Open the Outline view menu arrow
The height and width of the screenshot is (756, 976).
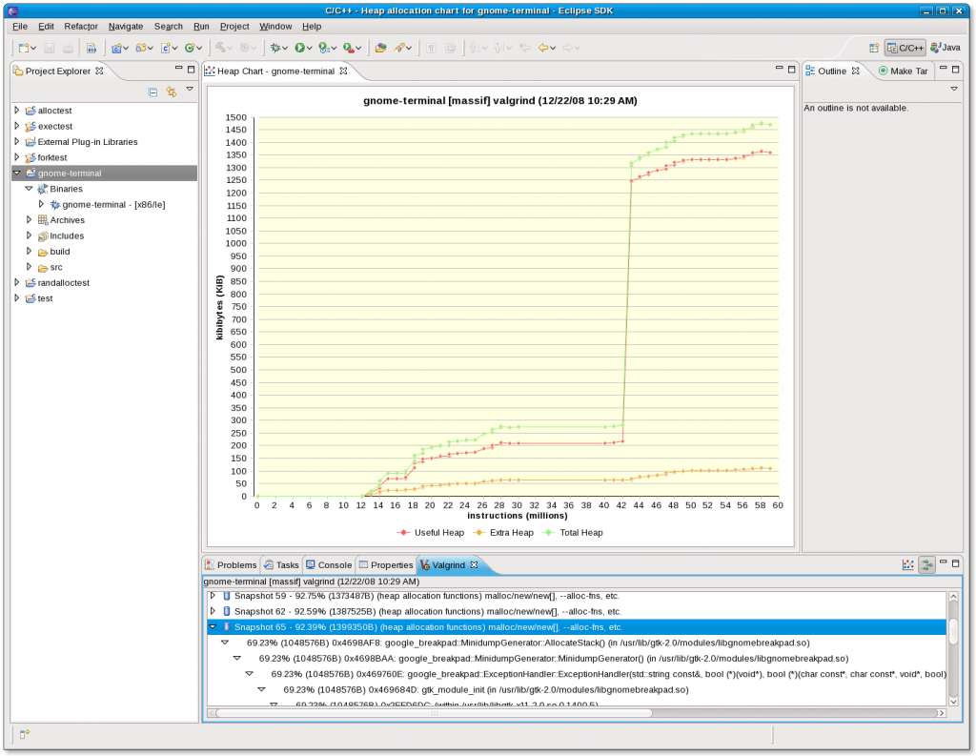click(x=954, y=89)
